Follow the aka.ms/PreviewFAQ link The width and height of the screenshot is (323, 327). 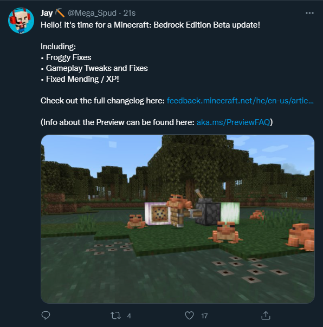(x=233, y=122)
